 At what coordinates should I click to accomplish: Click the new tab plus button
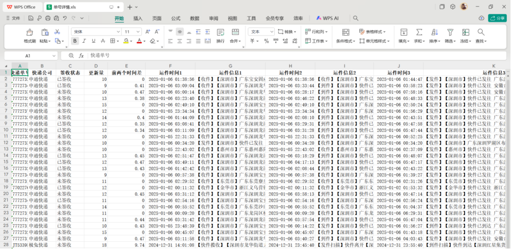click(x=130, y=7)
